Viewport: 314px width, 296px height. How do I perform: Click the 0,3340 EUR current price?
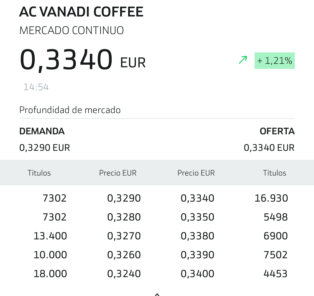tap(83, 60)
